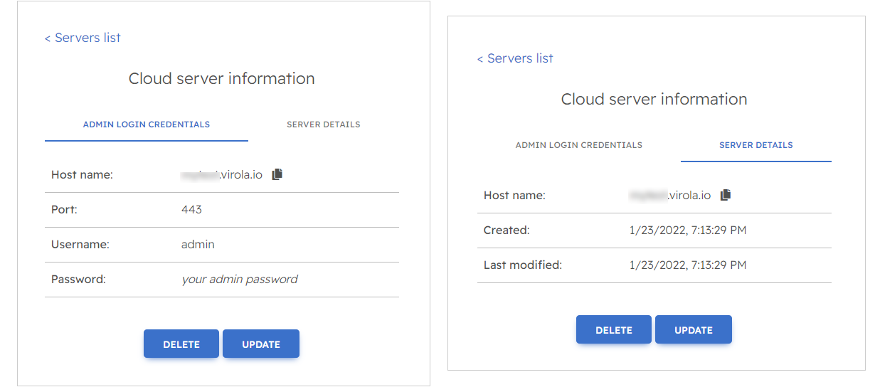Select the Created timestamp value

[687, 230]
